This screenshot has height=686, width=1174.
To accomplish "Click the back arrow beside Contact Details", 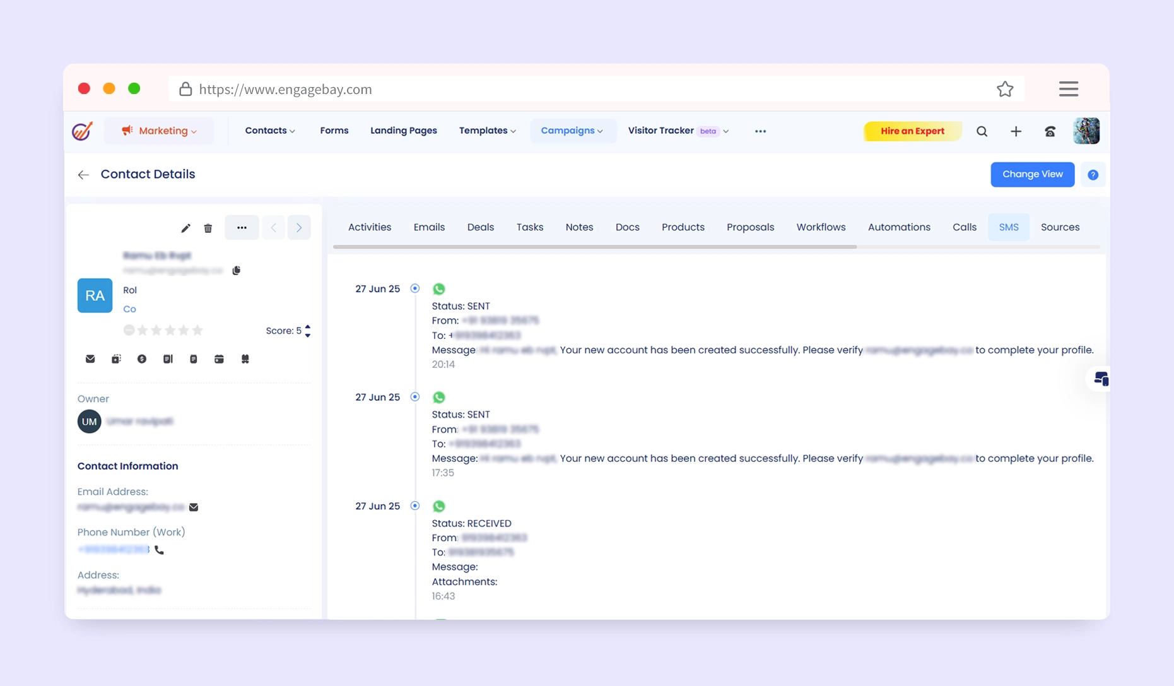I will pyautogui.click(x=83, y=175).
